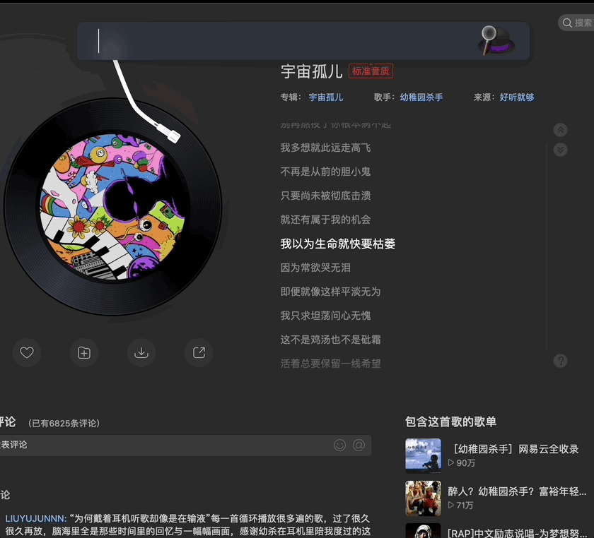This screenshot has height=538, width=594.
Task: Click the double-chevron up lyric offset button
Action: click(560, 130)
